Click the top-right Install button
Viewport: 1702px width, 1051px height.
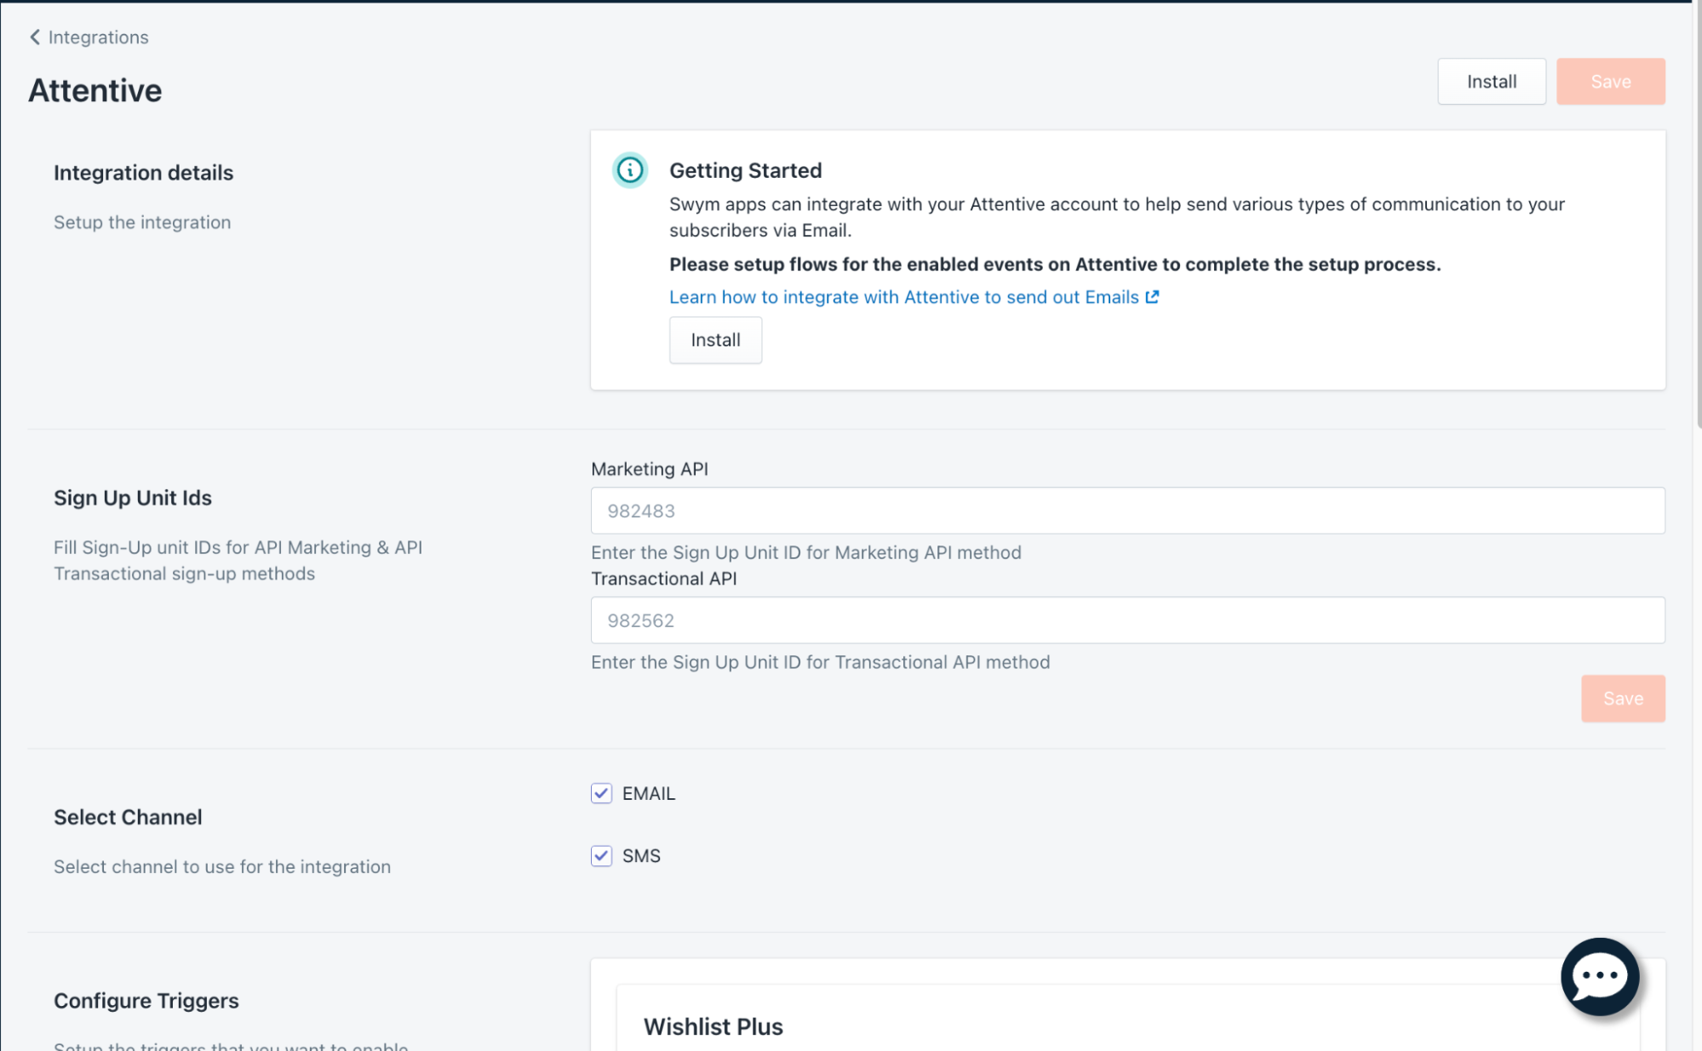tap(1492, 82)
